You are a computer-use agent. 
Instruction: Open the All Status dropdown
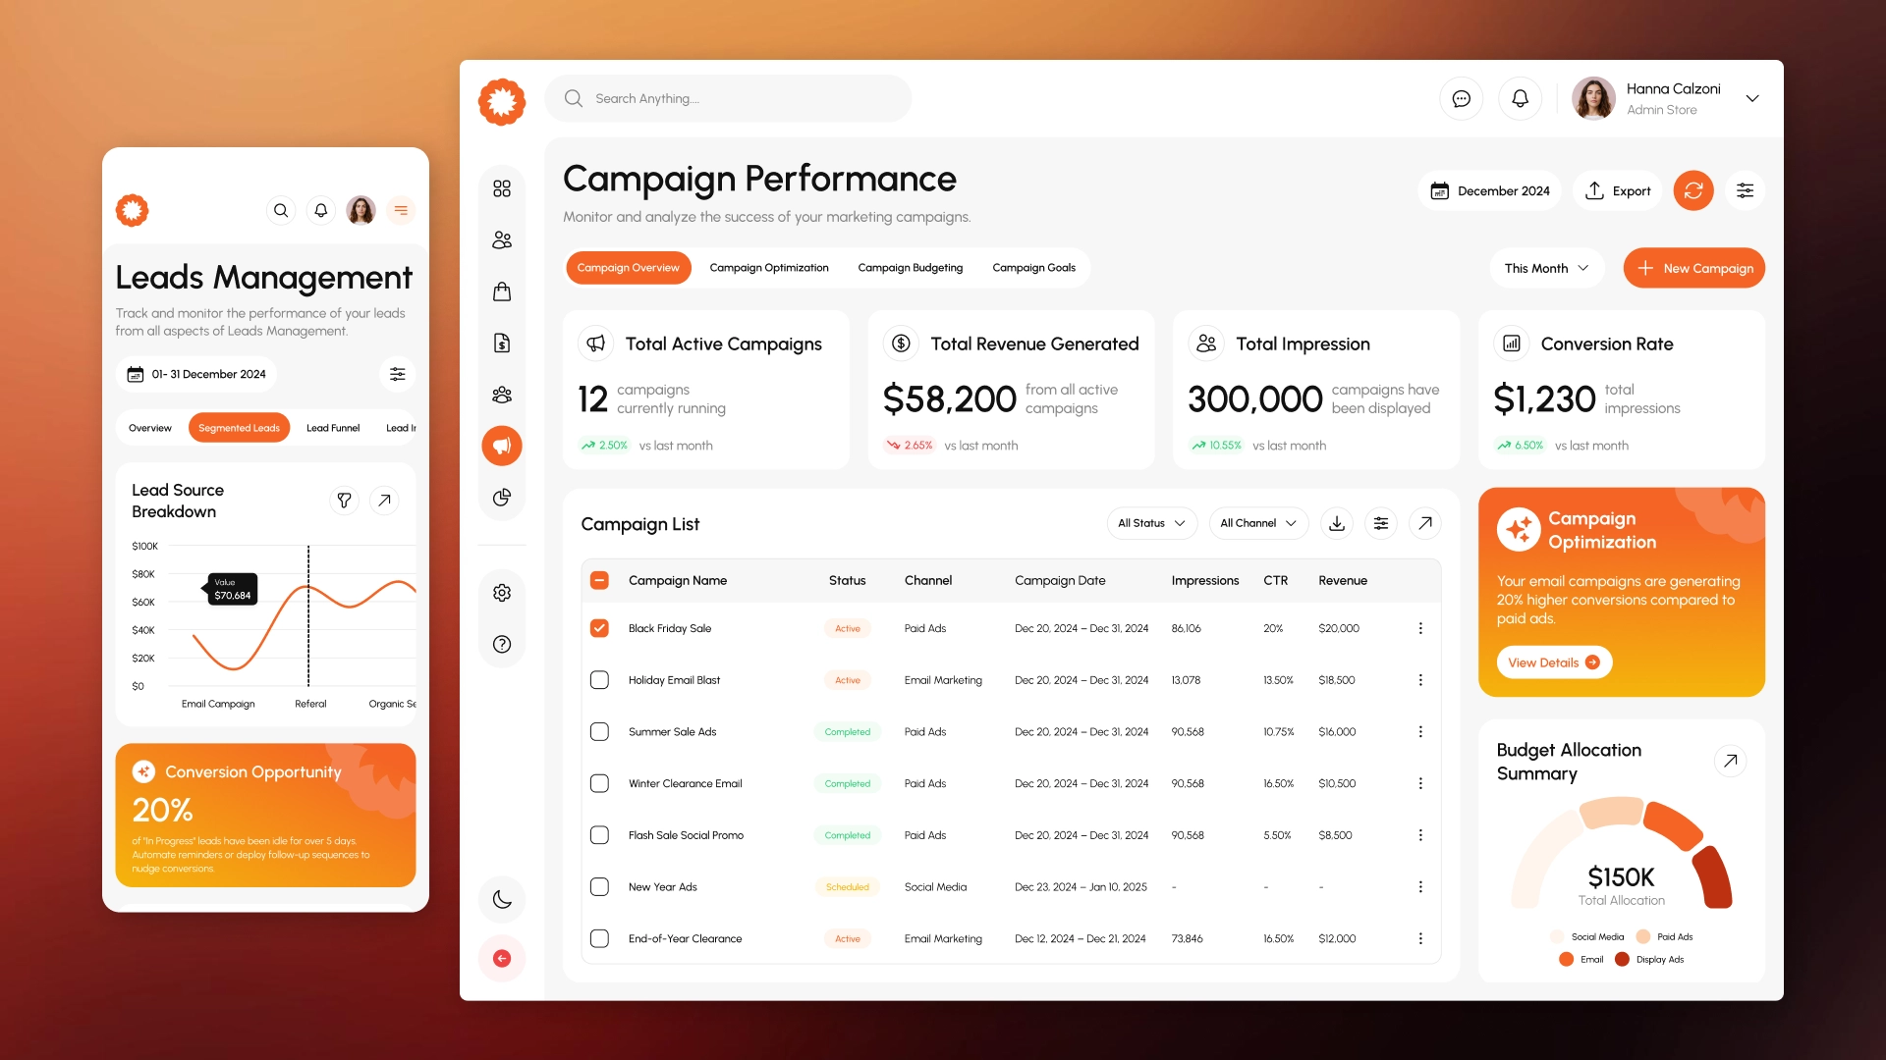click(1150, 523)
